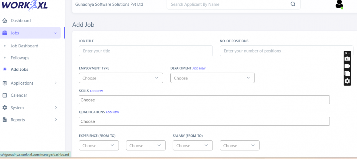Click the search magnifier icon

tap(293, 4)
